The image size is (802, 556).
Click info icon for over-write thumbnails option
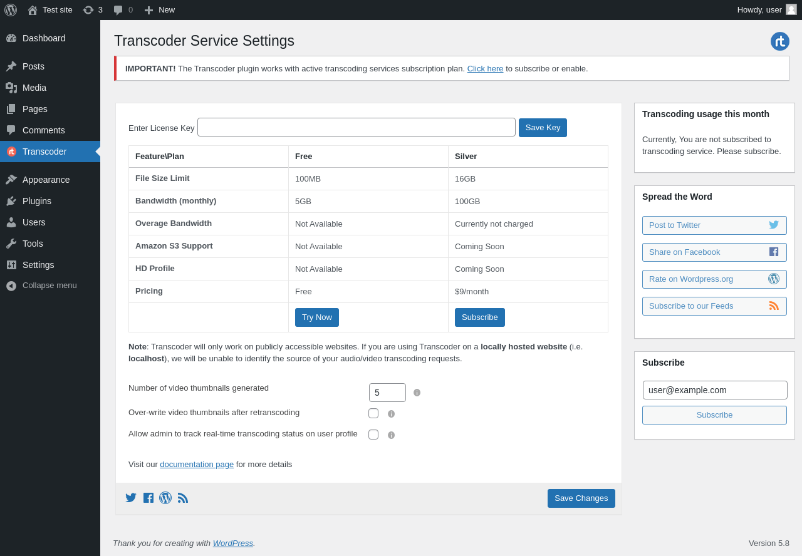pyautogui.click(x=392, y=414)
